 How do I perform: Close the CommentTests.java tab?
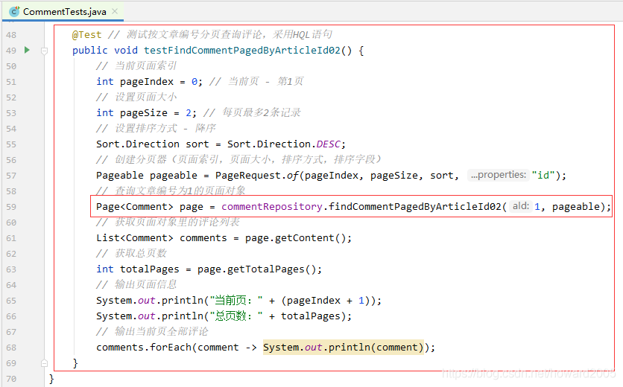coord(115,11)
